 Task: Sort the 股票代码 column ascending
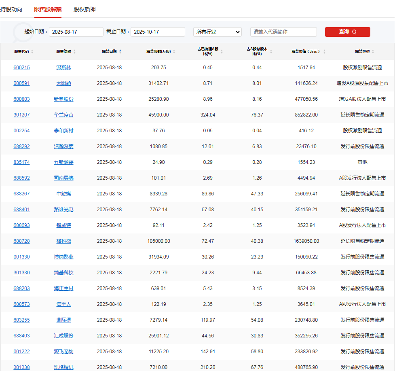(x=32, y=51)
